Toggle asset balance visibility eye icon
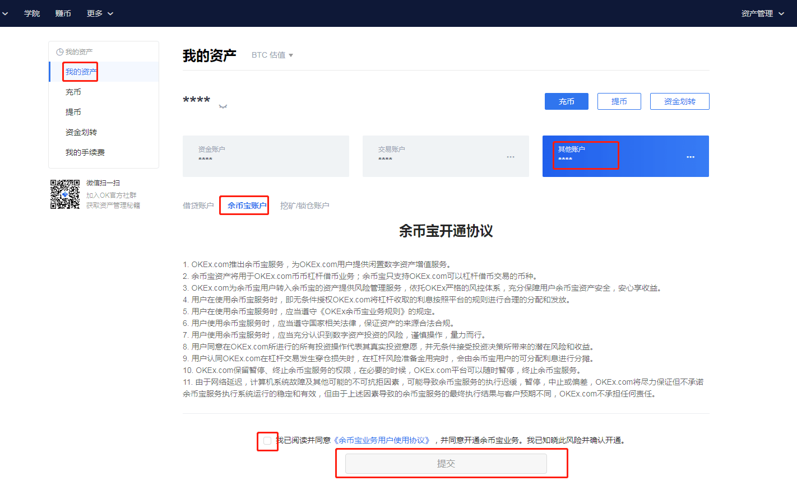Screen dimensions: 797x490 point(223,106)
